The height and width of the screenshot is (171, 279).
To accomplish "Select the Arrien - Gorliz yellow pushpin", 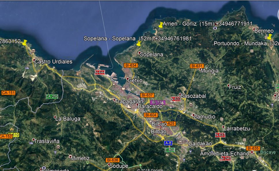I will pyautogui.click(x=161, y=25).
